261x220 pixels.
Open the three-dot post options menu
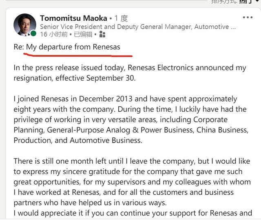click(x=248, y=18)
